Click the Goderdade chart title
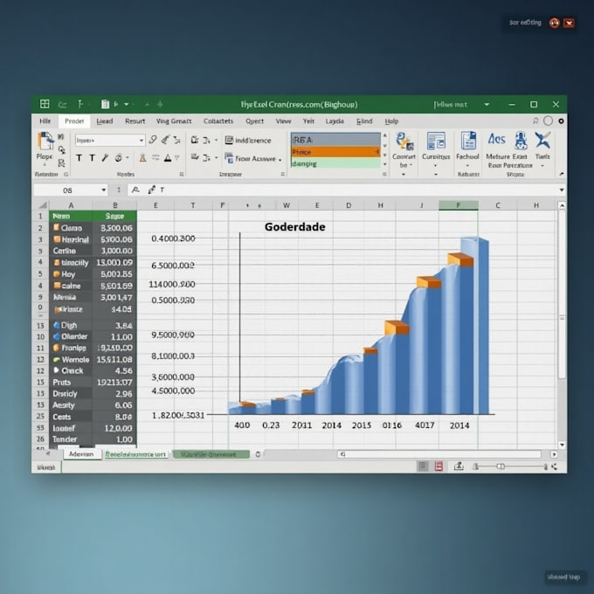 pos(294,227)
